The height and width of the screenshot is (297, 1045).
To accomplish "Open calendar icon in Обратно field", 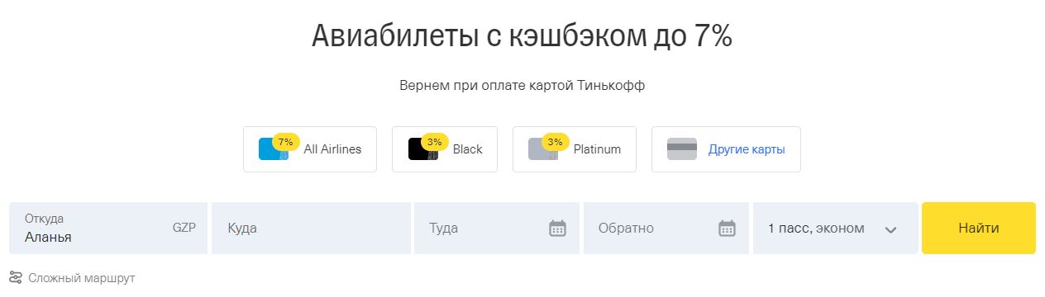I will click(x=727, y=229).
